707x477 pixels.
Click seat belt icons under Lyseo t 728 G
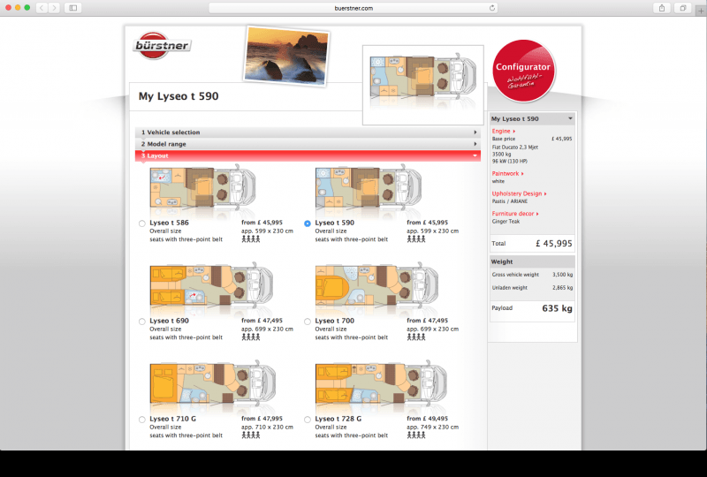tap(416, 435)
